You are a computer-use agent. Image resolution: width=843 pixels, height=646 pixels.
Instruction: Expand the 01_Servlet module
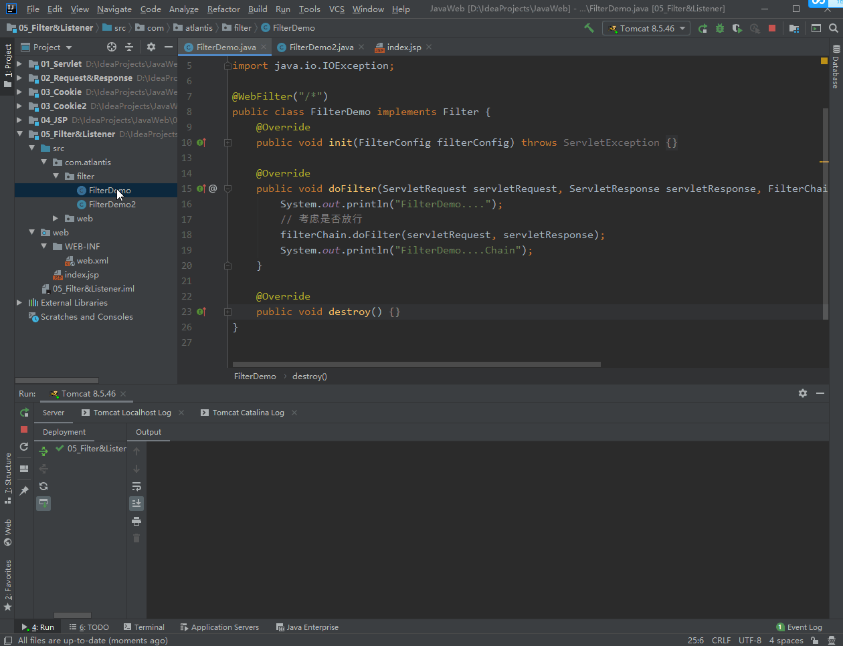coord(19,64)
